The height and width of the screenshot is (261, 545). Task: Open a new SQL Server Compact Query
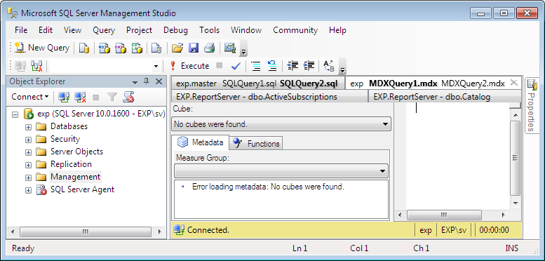click(156, 48)
